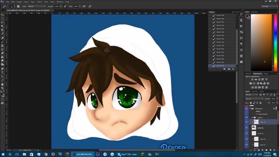This screenshot has width=279, height=157.
Task: Open layer filter Kind dropdown
Action: pos(252,95)
